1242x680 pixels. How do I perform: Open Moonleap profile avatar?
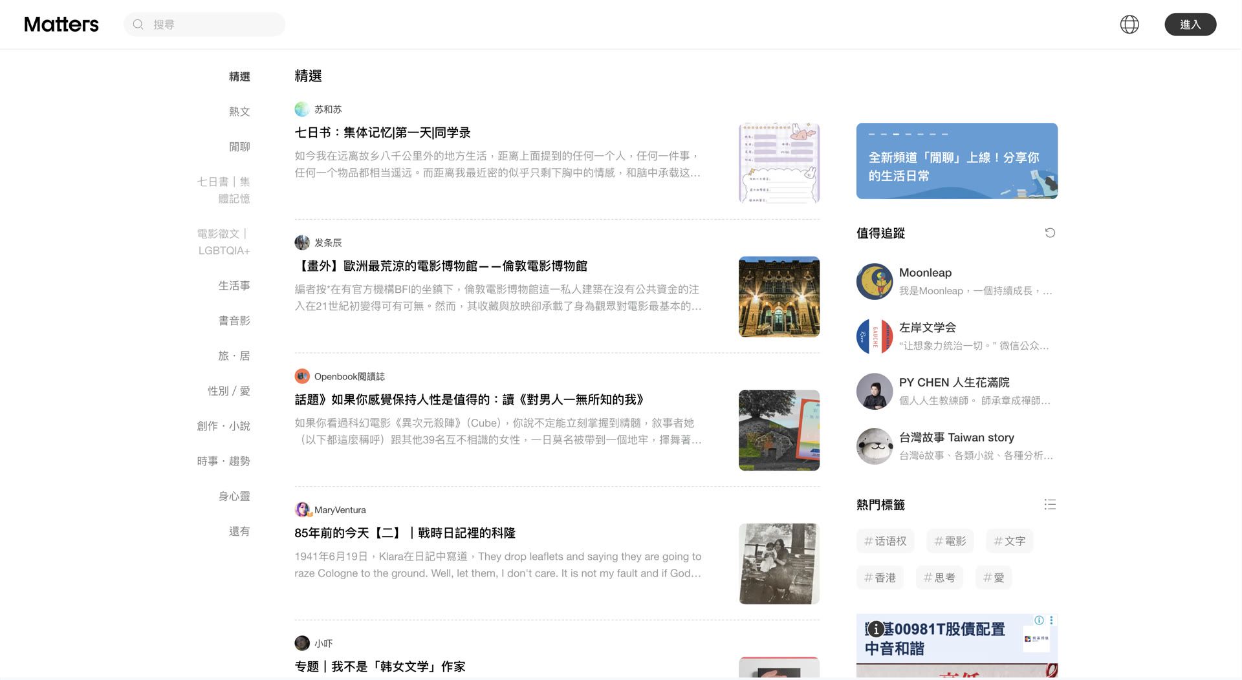click(875, 281)
